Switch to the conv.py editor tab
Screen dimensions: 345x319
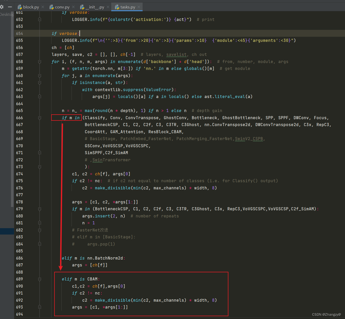tap(60, 7)
